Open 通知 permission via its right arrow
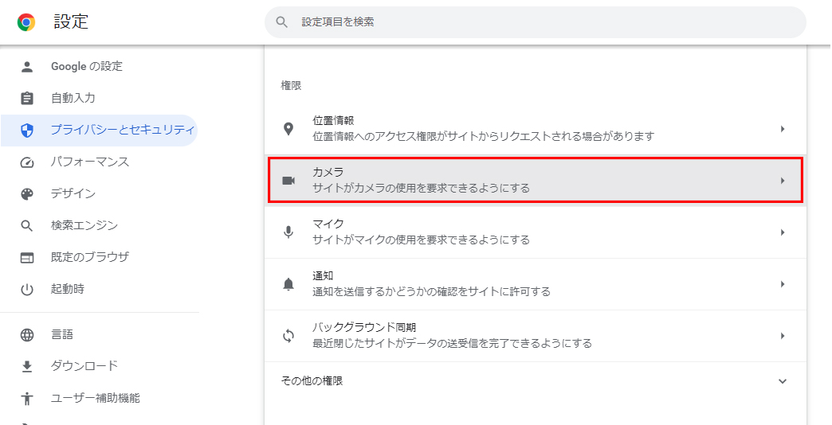The width and height of the screenshot is (832, 425). [x=782, y=284]
